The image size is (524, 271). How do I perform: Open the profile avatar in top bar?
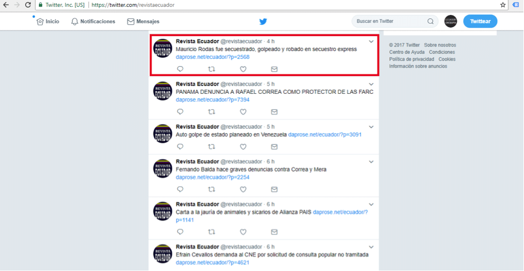point(450,22)
